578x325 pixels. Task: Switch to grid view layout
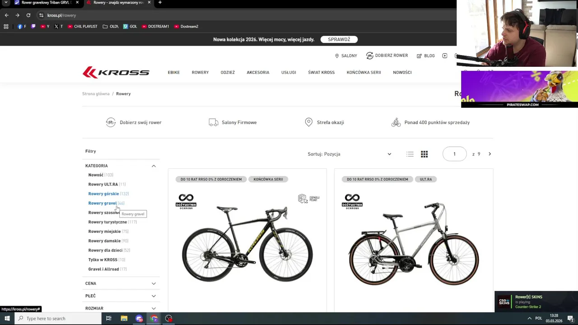[424, 154]
